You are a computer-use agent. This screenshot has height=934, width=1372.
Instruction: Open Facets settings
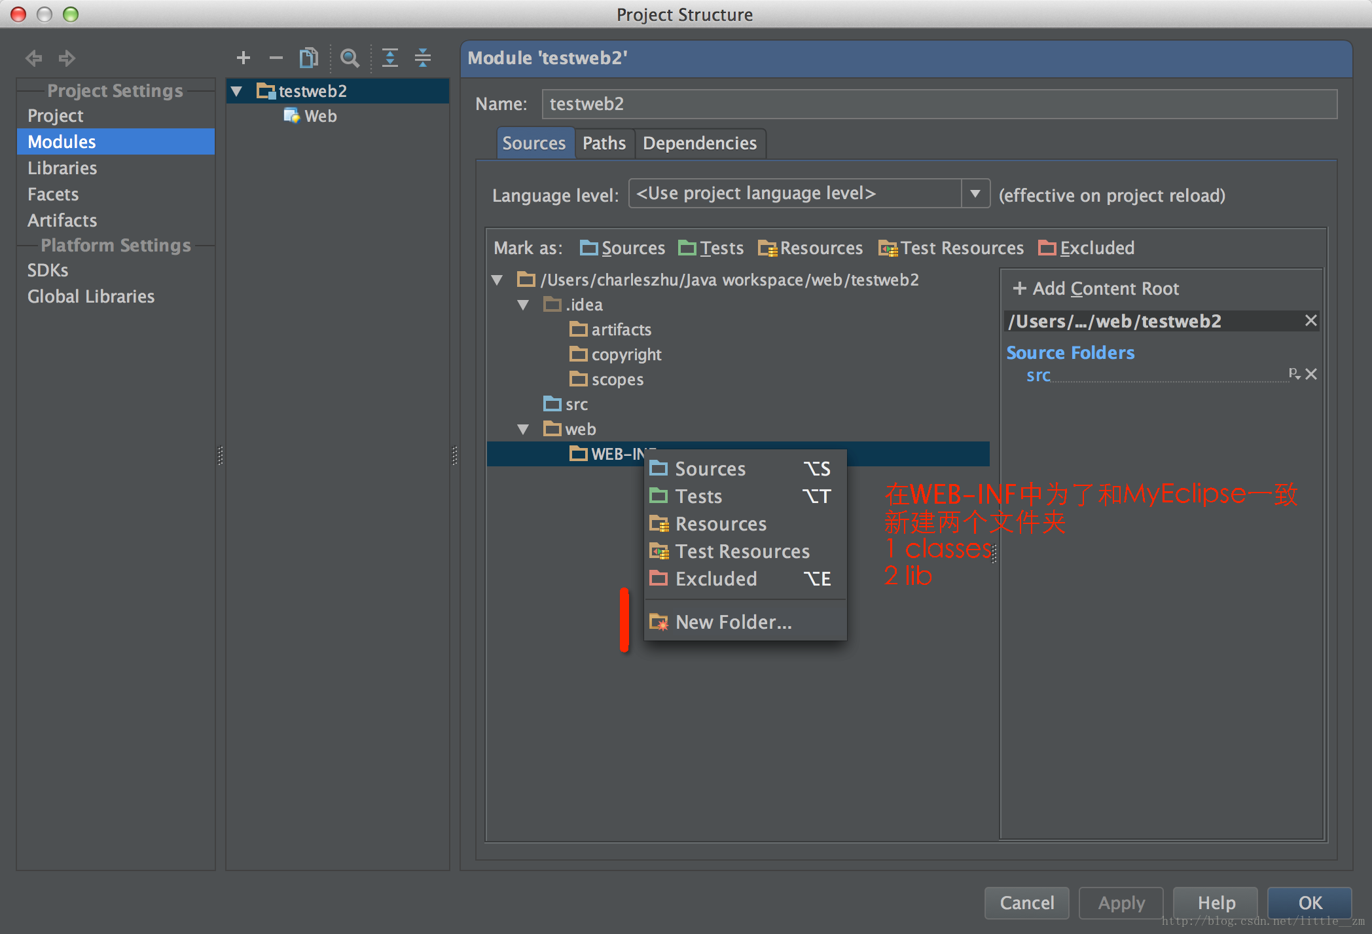116,195
